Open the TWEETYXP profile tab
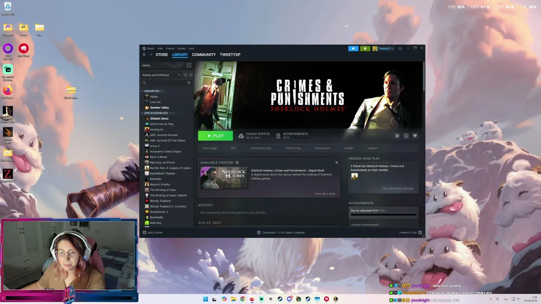The width and height of the screenshot is (541, 304). point(230,54)
